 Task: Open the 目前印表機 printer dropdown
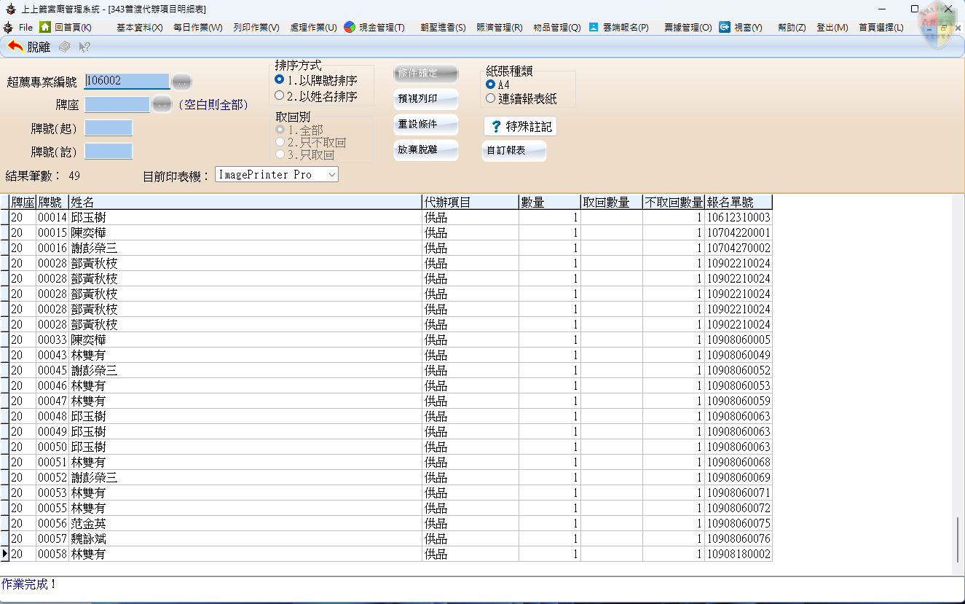tap(331, 175)
